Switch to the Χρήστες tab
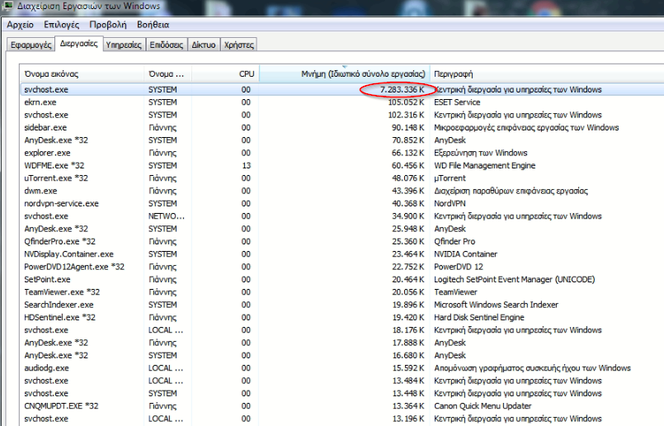 click(239, 45)
